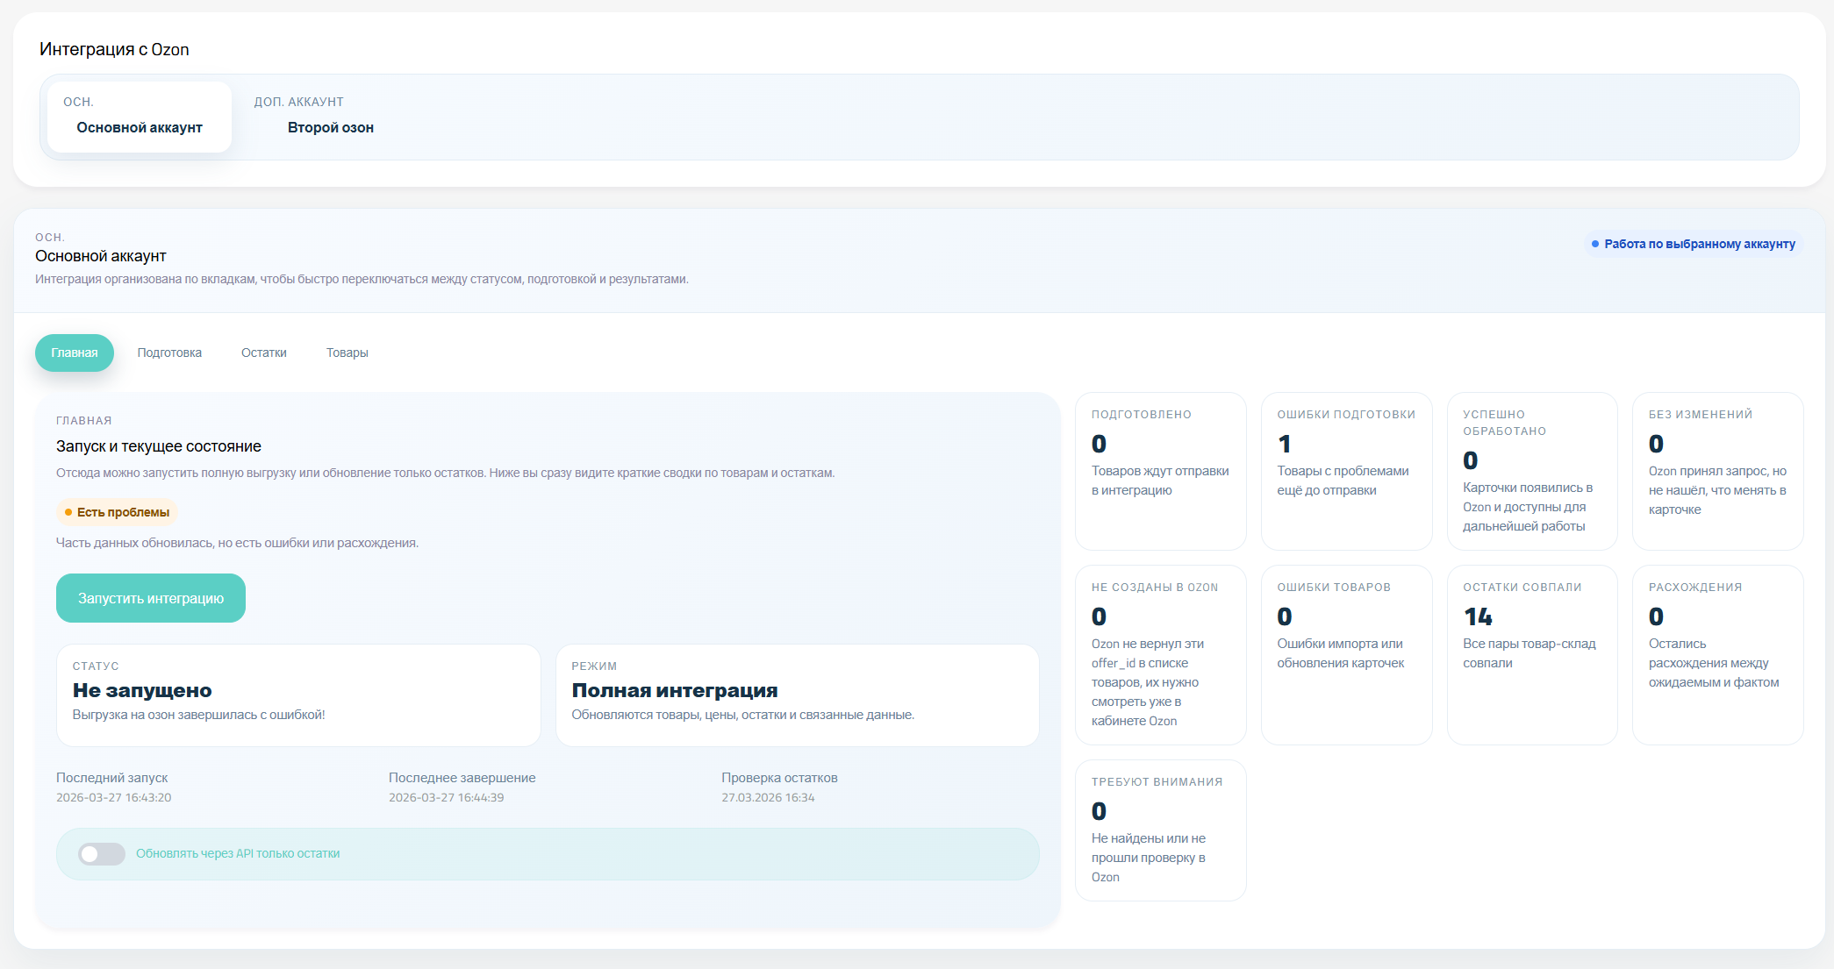Click the Выгрузка на озон завершилась с ошибкой text

[x=198, y=715]
